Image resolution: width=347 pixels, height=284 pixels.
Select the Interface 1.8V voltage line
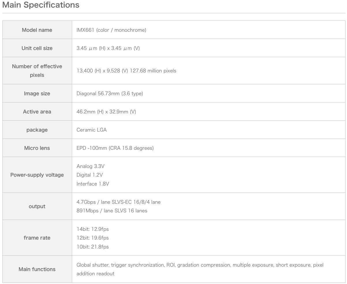[x=93, y=184]
